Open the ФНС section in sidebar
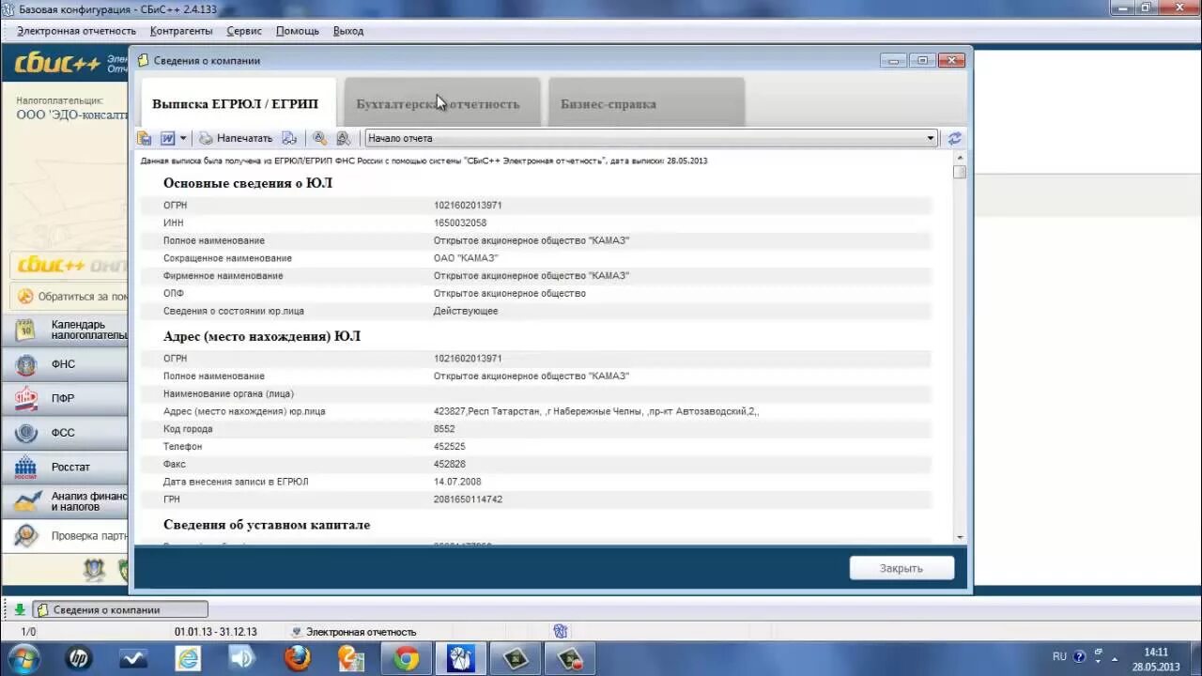Screen dimensions: 1202x676 click(66, 364)
